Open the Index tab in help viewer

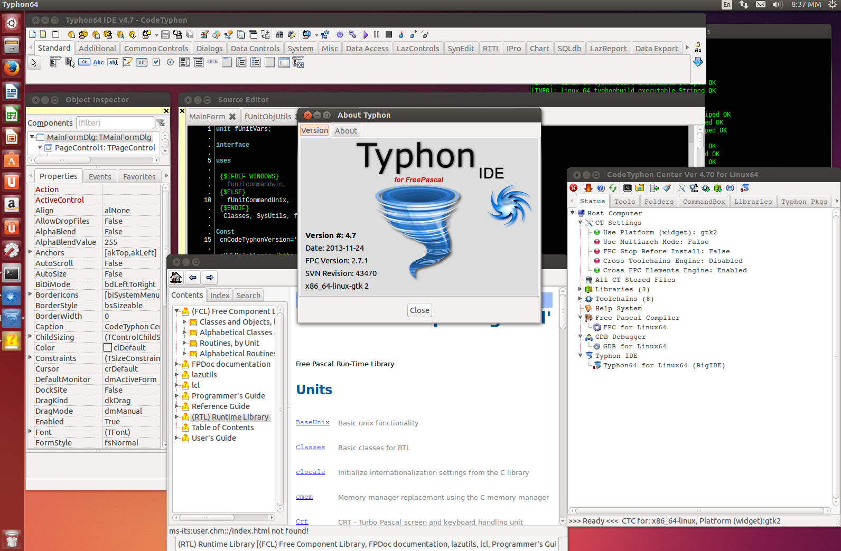tap(220, 296)
